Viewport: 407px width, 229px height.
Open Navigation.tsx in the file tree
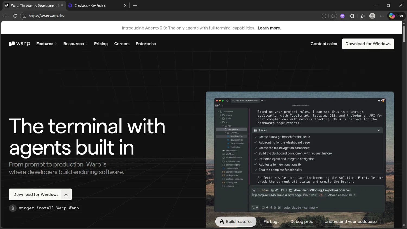click(237, 140)
